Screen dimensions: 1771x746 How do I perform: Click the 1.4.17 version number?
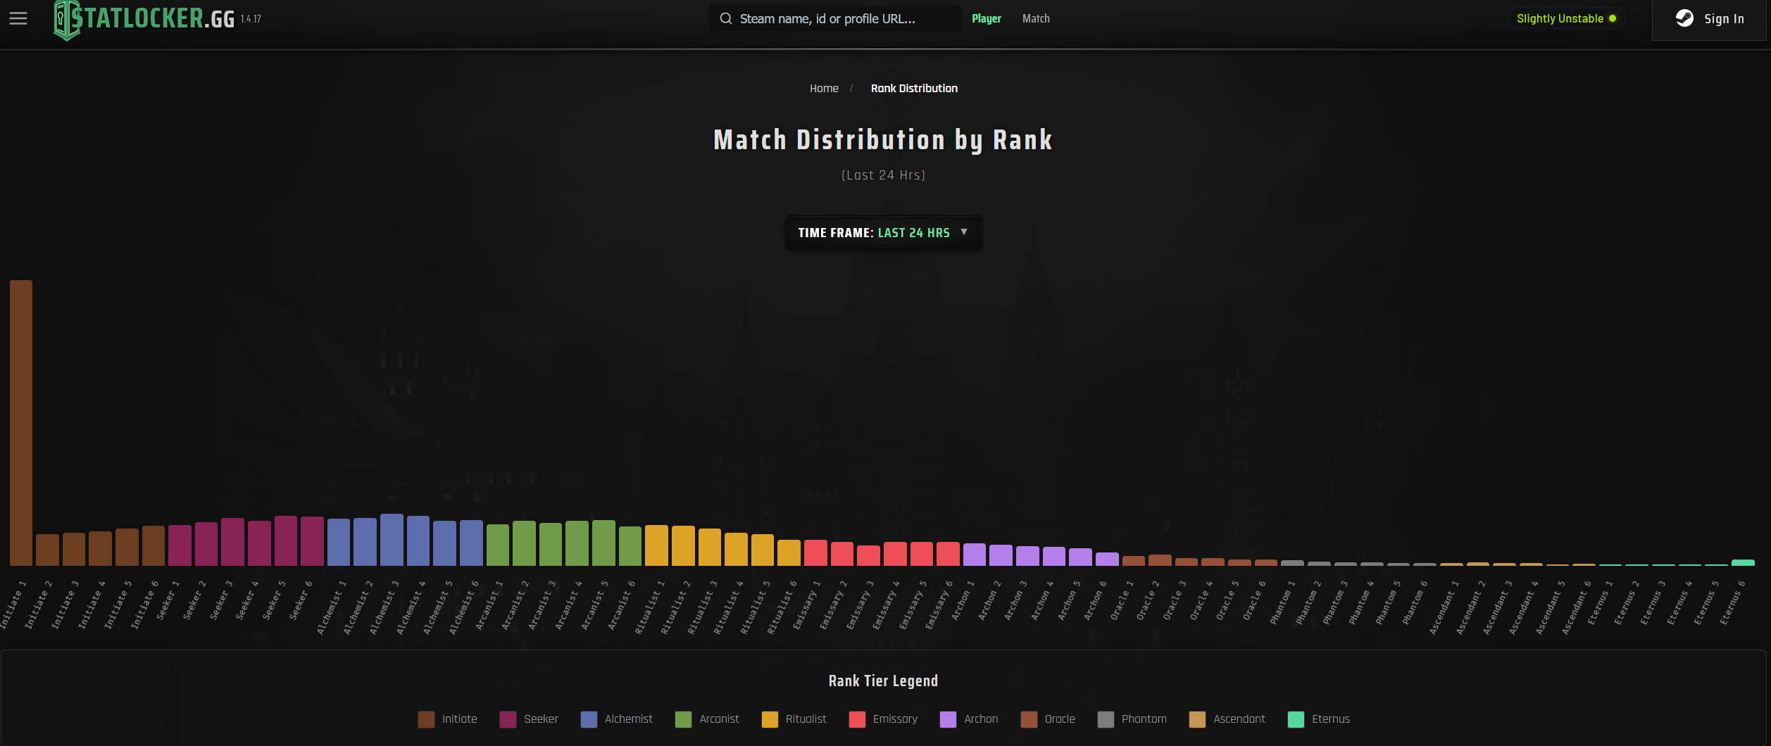point(251,19)
